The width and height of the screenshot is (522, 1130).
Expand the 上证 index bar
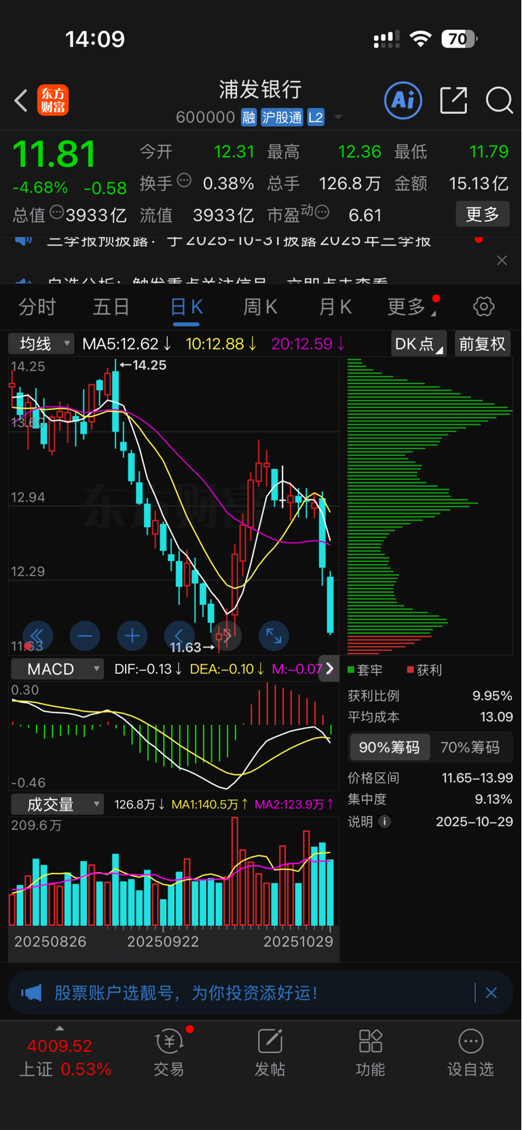(60, 1029)
